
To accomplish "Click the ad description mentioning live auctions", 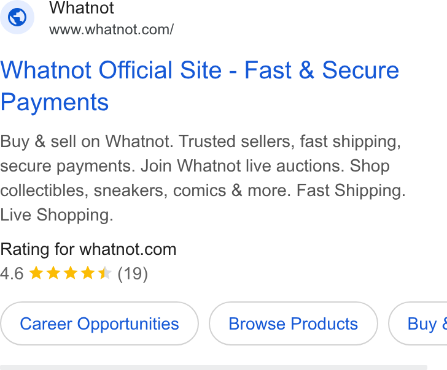I will (203, 178).
